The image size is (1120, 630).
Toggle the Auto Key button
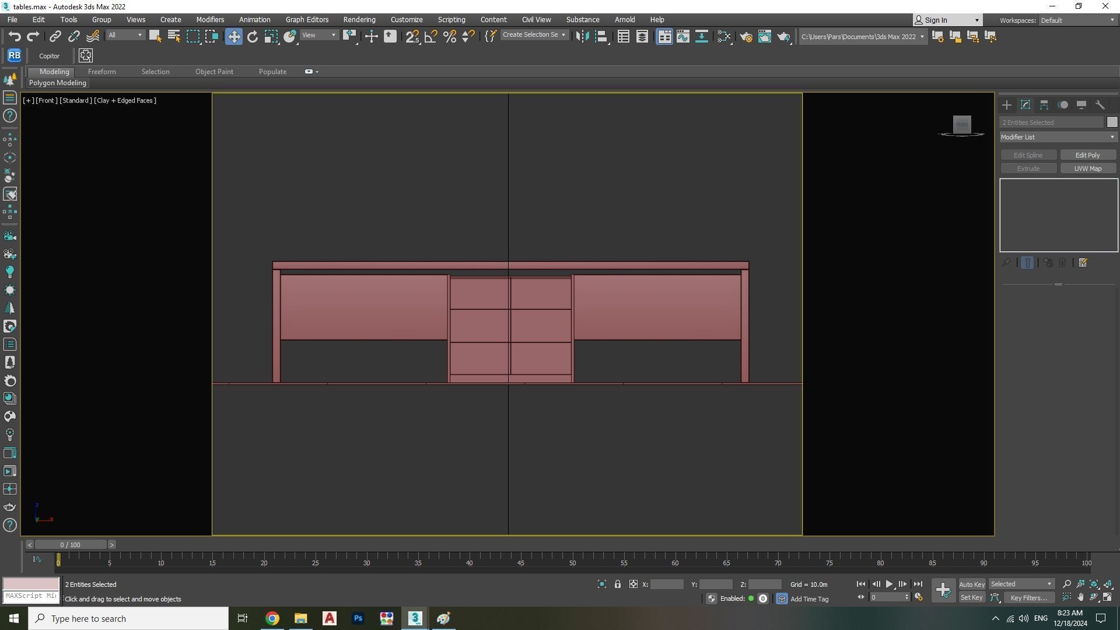pos(971,584)
